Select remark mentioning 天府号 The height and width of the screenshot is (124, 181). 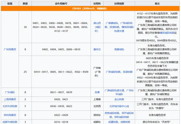[x=157, y=122]
